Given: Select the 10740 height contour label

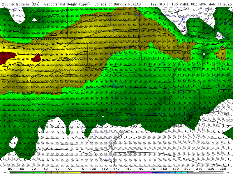Looking at the screenshot, I should [x=77, y=115].
